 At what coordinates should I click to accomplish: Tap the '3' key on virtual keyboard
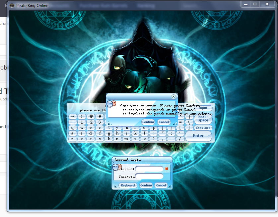100,122
